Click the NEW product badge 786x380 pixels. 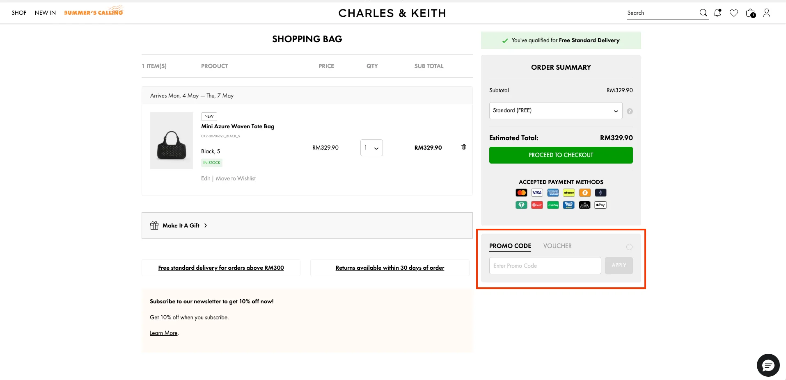(209, 116)
